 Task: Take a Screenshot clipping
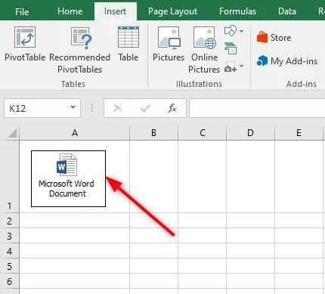[231, 67]
